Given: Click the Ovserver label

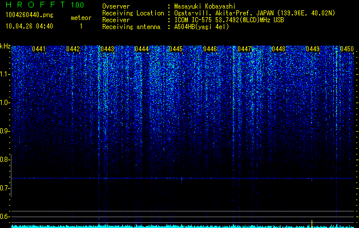Looking at the screenshot, I should [116, 6].
